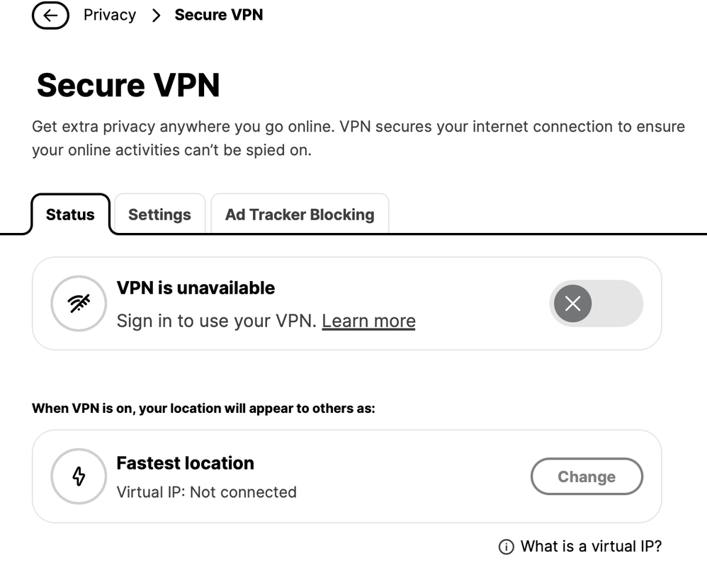The height and width of the screenshot is (587, 707).
Task: Open the Learn more link
Action: click(368, 320)
